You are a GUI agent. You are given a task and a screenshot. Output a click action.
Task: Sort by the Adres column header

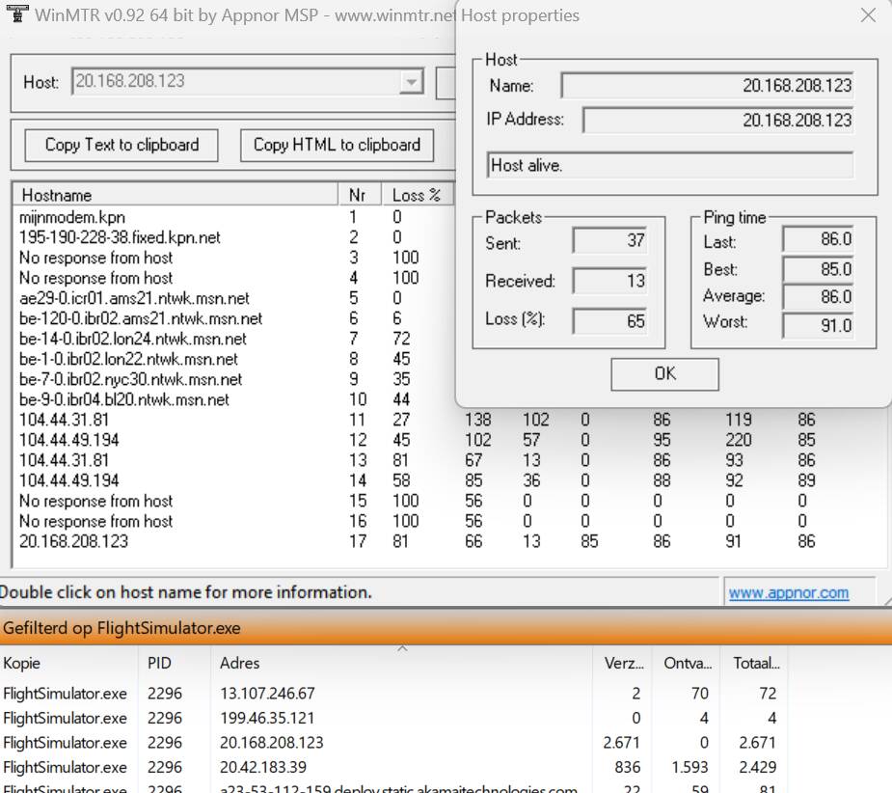click(401, 663)
